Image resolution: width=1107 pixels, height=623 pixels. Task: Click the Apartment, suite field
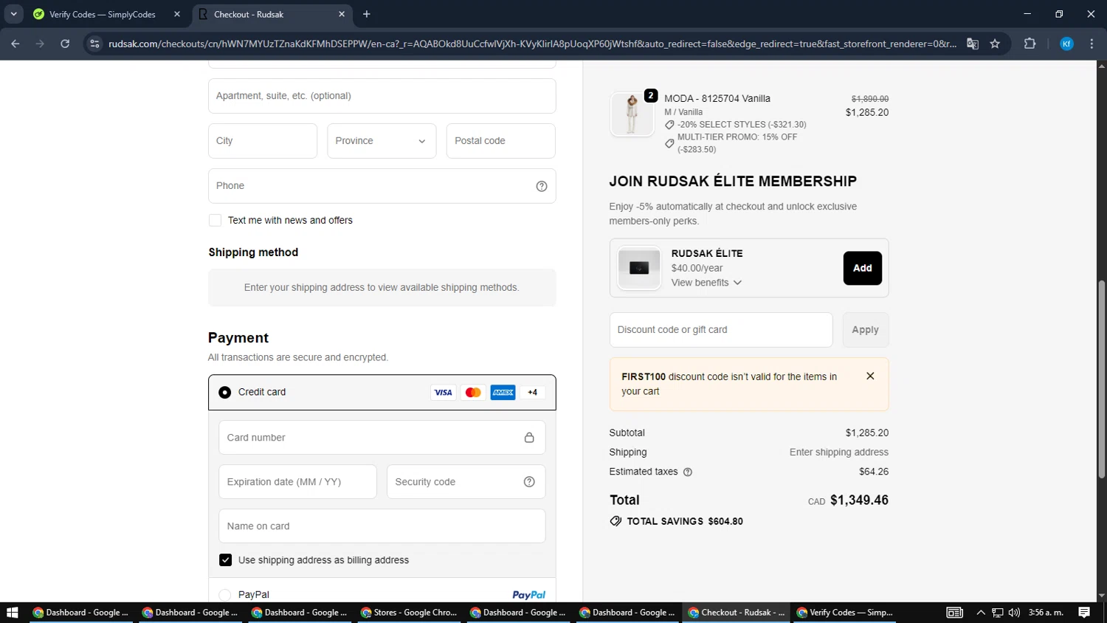(x=382, y=96)
